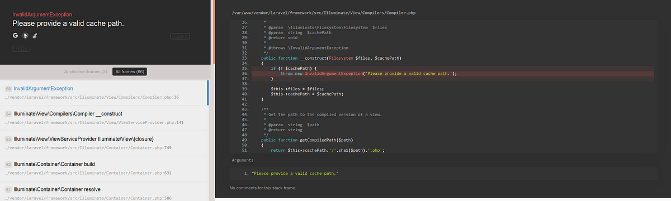Search the error on DuckDuckGo icon

(x=25, y=36)
